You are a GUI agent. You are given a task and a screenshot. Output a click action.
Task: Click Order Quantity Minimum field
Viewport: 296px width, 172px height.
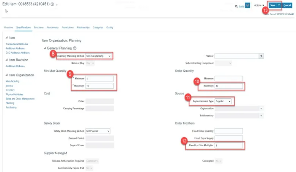[x=229, y=79]
